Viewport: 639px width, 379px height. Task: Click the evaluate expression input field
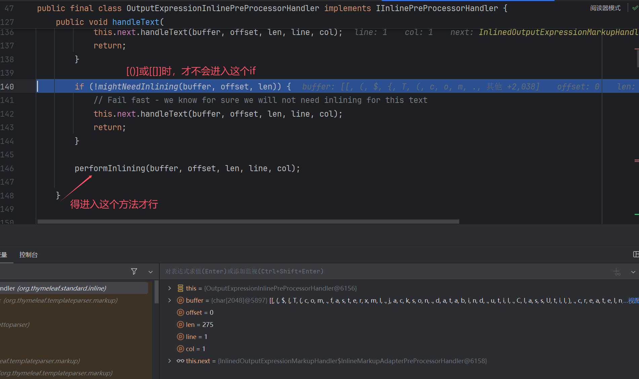(370, 271)
